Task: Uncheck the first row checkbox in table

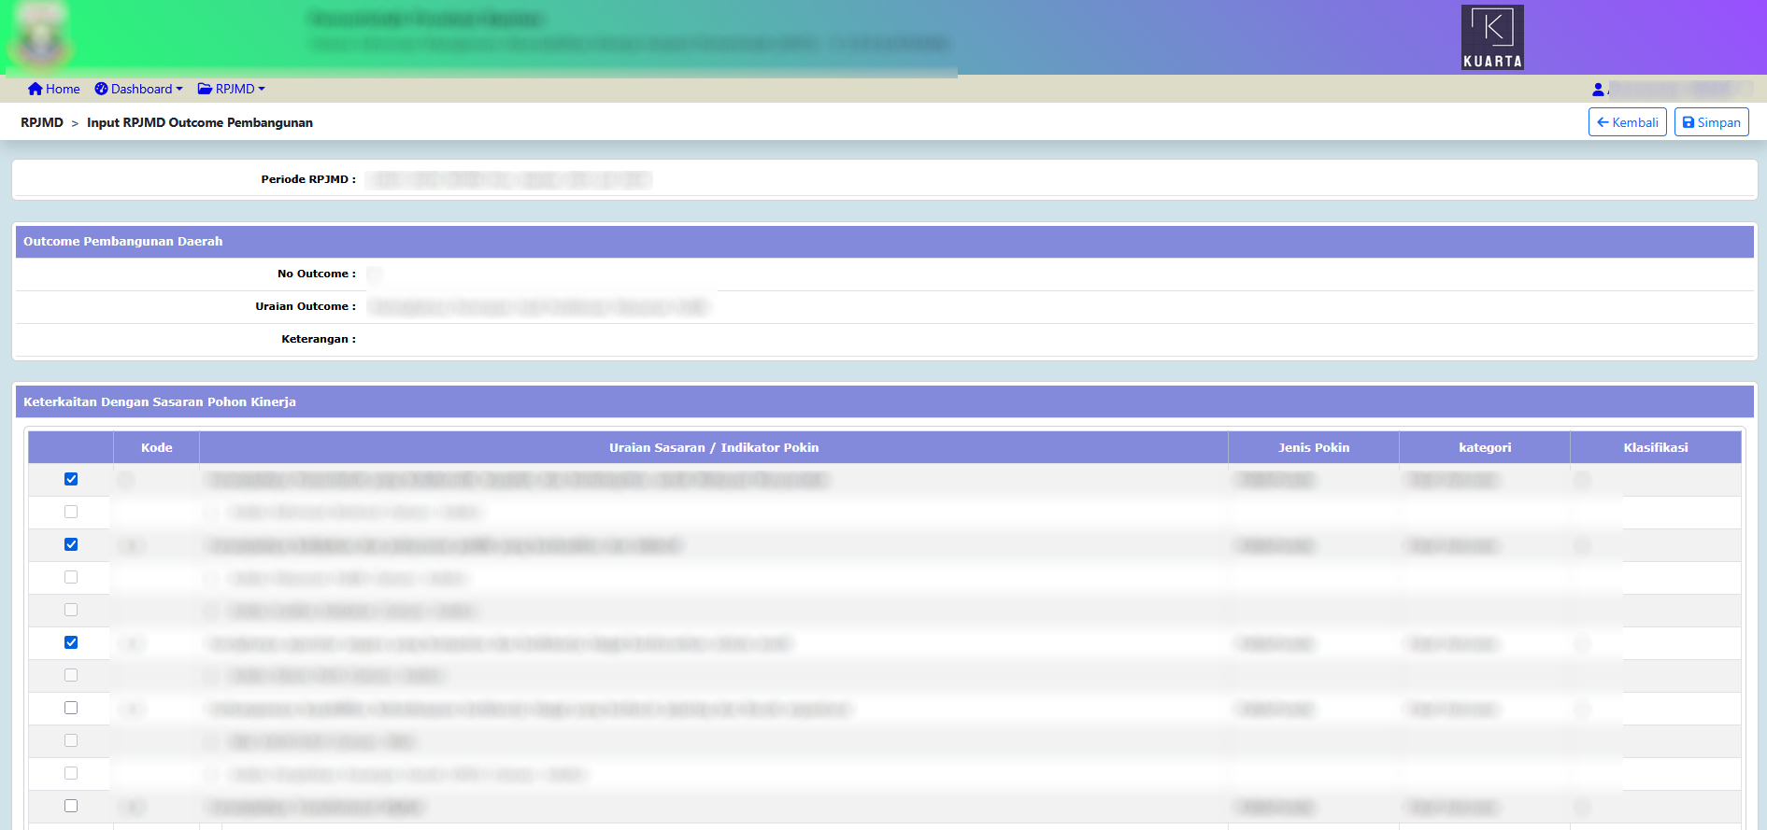Action: 71,479
